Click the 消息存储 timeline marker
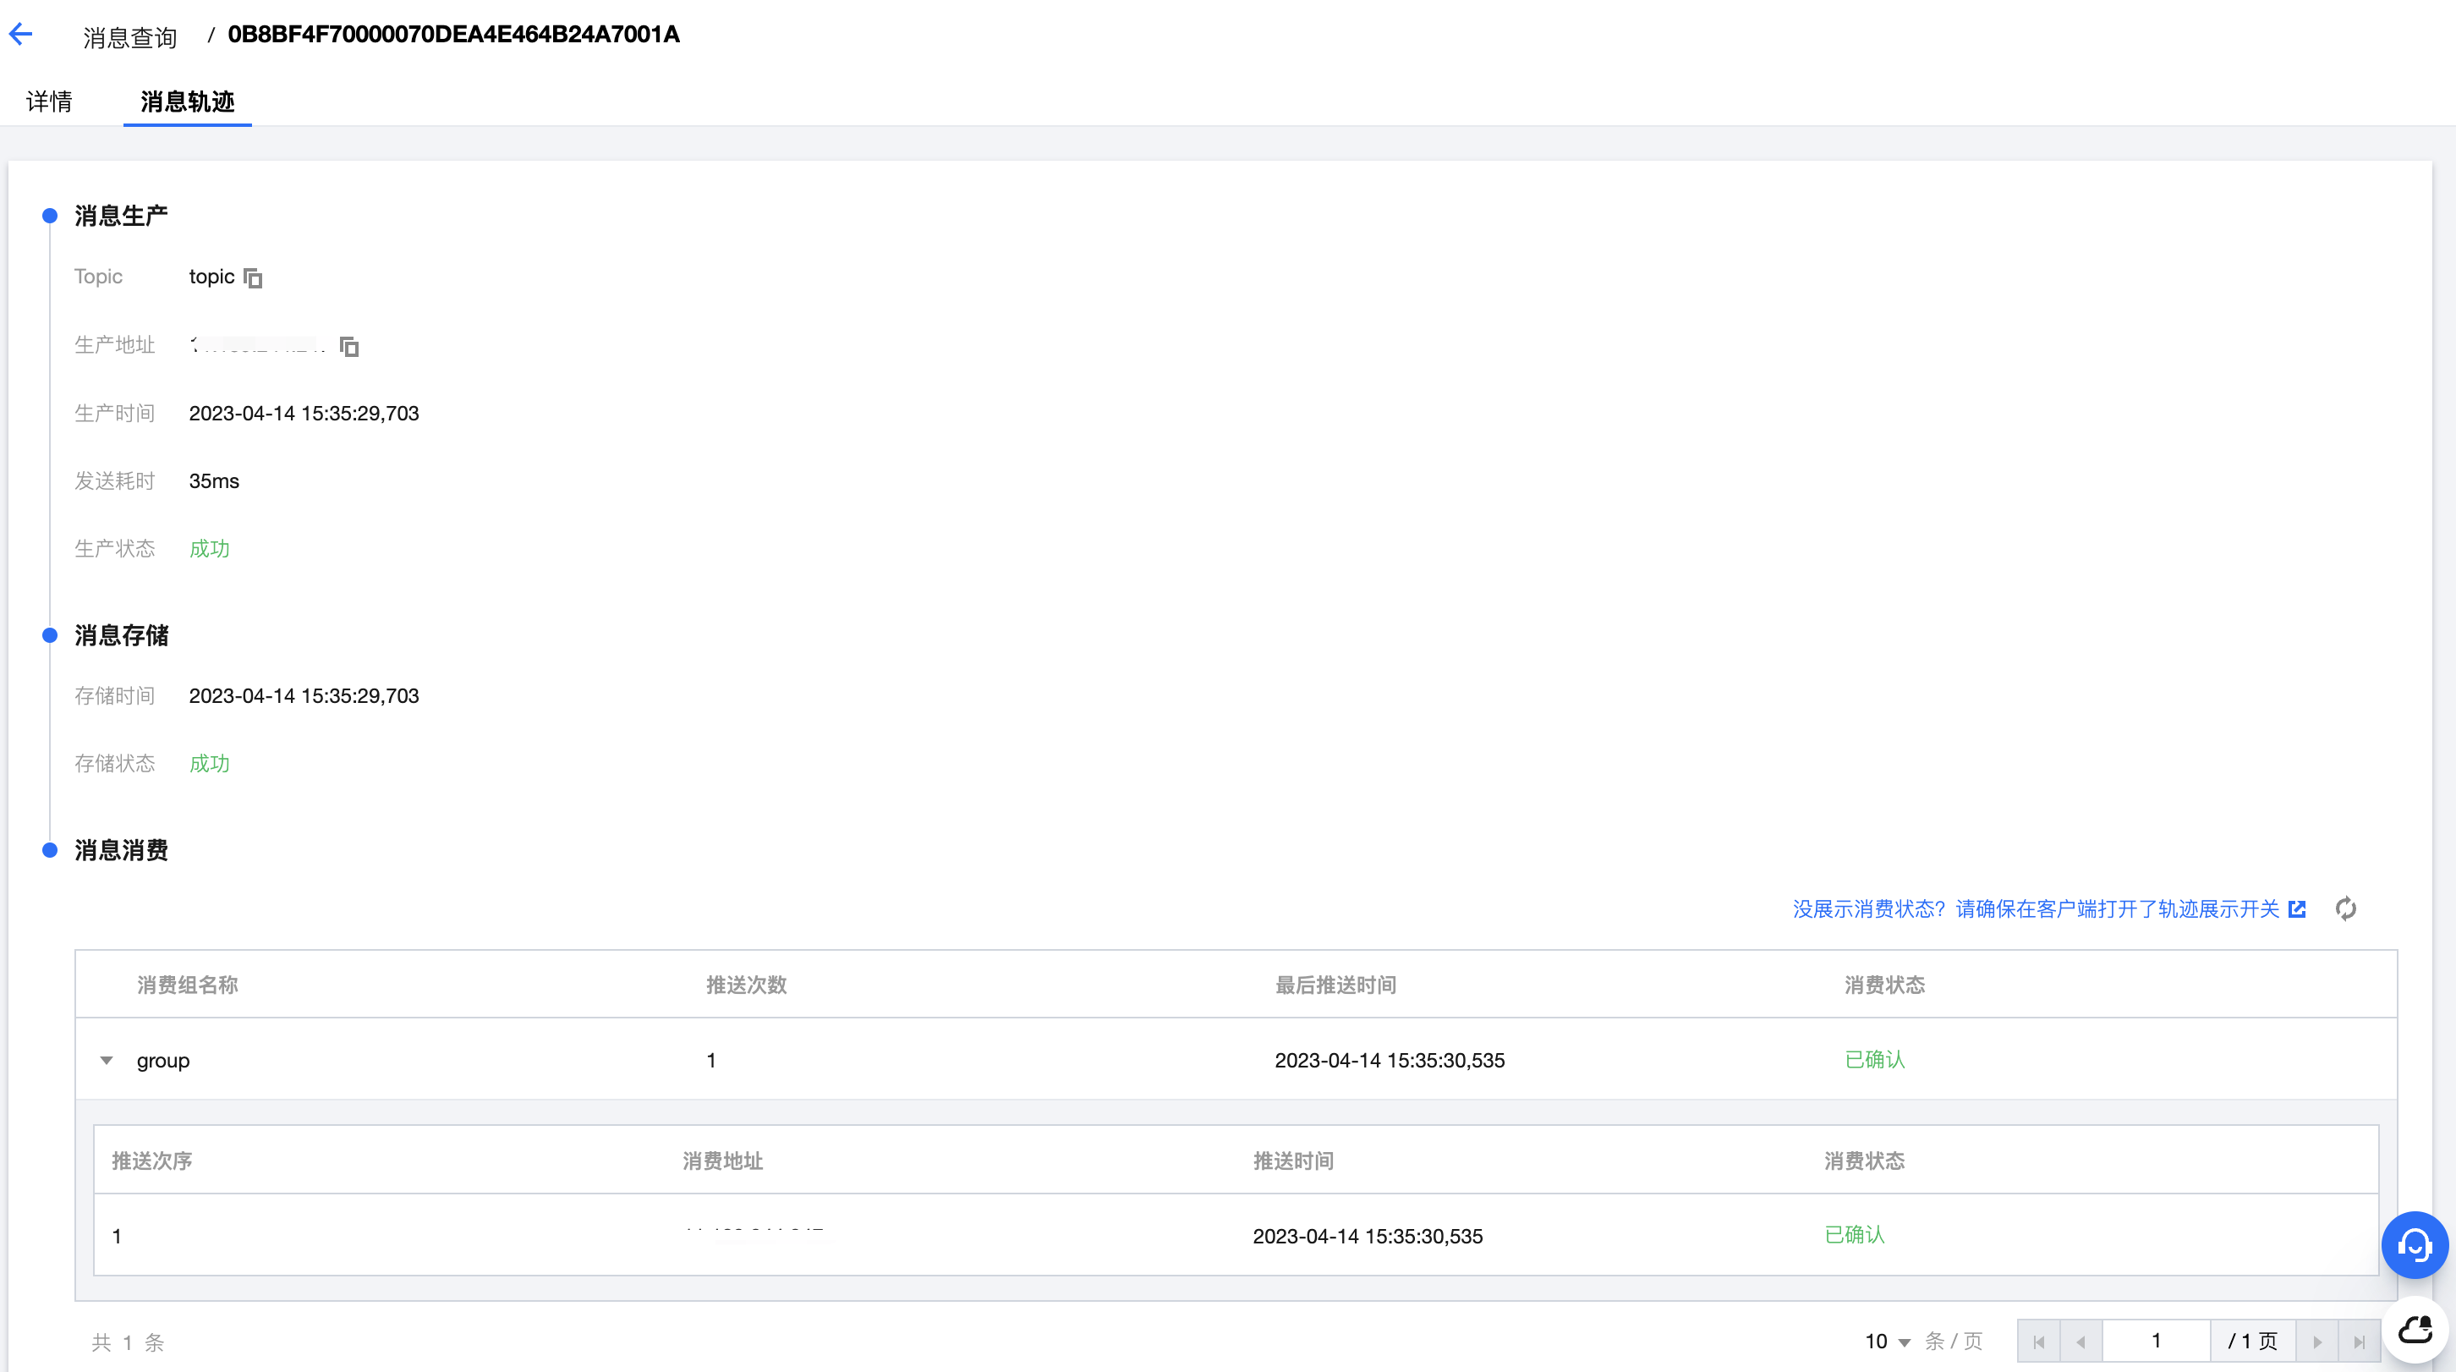The image size is (2456, 1372). click(x=51, y=635)
